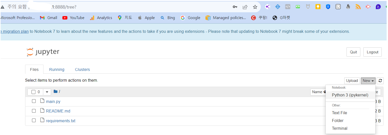This screenshot has width=388, height=135.
Task: Open the YouTube bookmark
Action: [x=73, y=18]
